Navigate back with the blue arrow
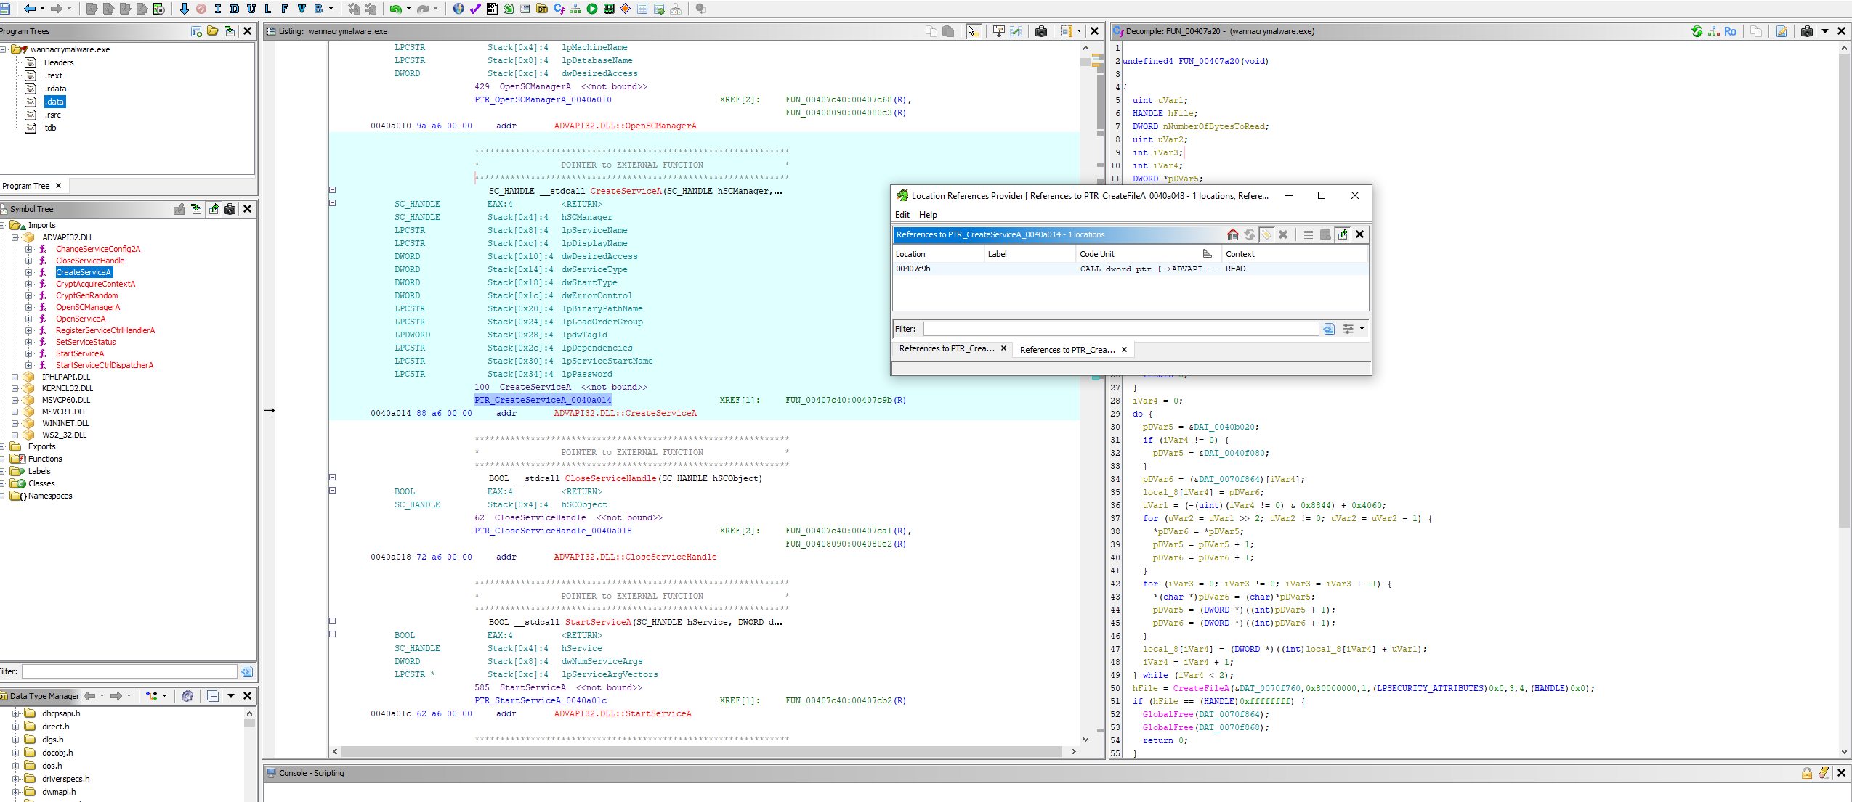This screenshot has width=1852, height=802. (30, 9)
